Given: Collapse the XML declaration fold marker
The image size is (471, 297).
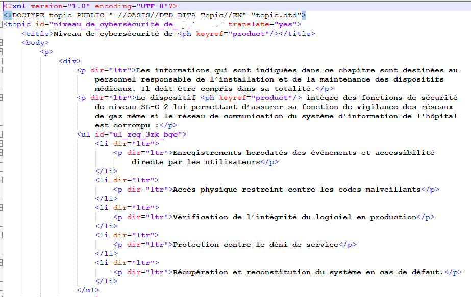Looking at the screenshot, I should (x=2, y=5).
